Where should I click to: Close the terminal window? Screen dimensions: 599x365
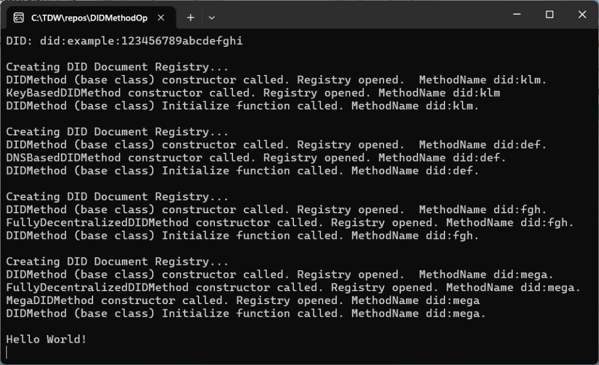click(582, 15)
